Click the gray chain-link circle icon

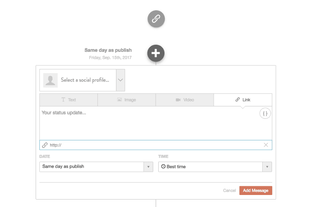click(x=156, y=19)
